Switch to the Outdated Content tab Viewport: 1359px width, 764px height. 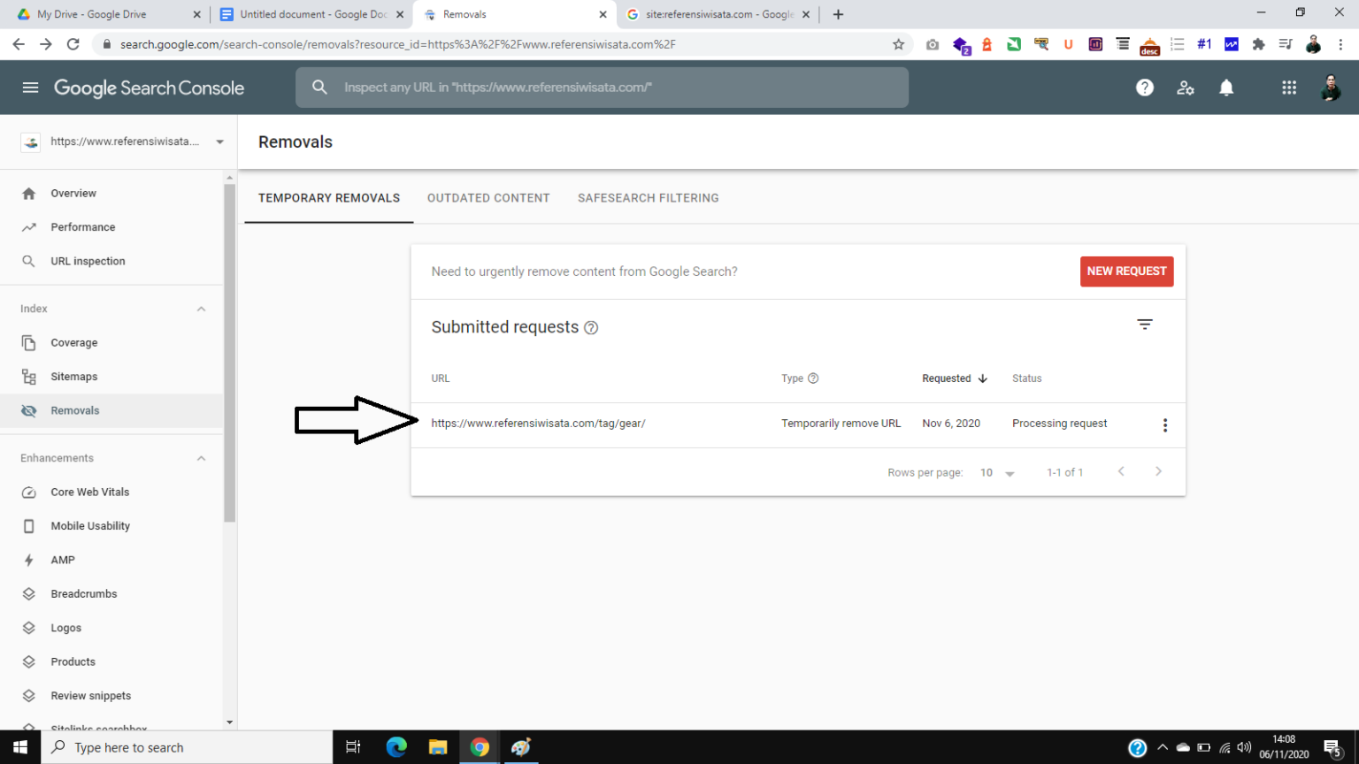point(488,198)
